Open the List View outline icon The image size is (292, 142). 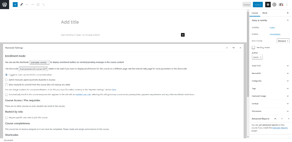pyautogui.click(x=43, y=5)
